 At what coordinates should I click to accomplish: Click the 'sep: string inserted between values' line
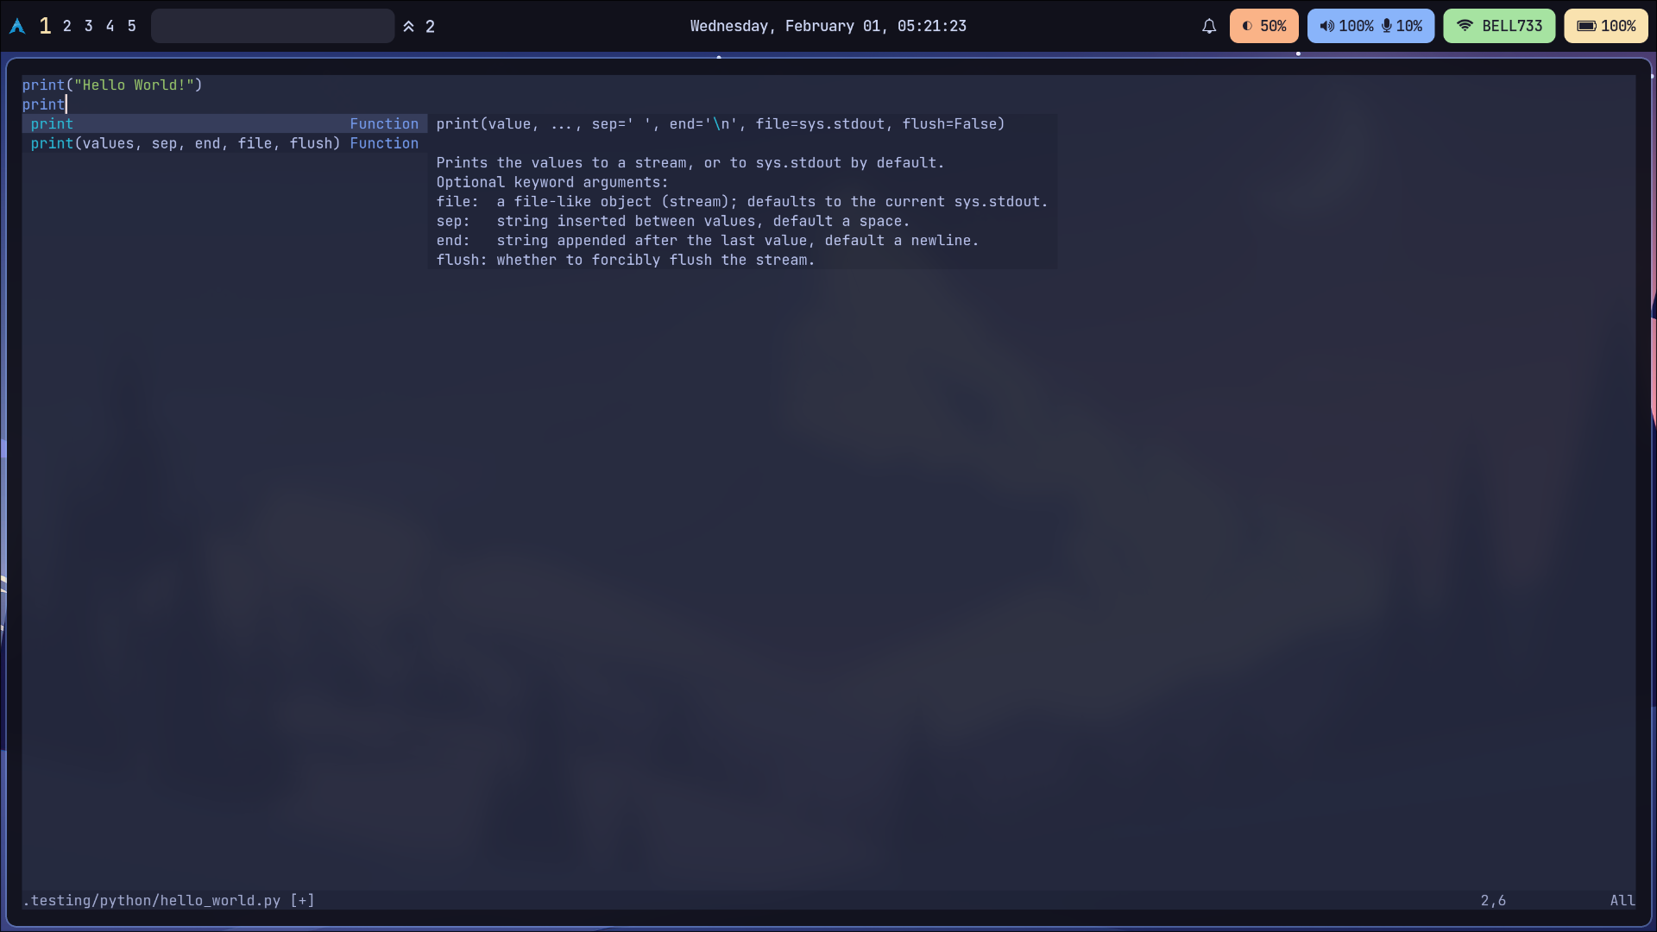tap(673, 221)
